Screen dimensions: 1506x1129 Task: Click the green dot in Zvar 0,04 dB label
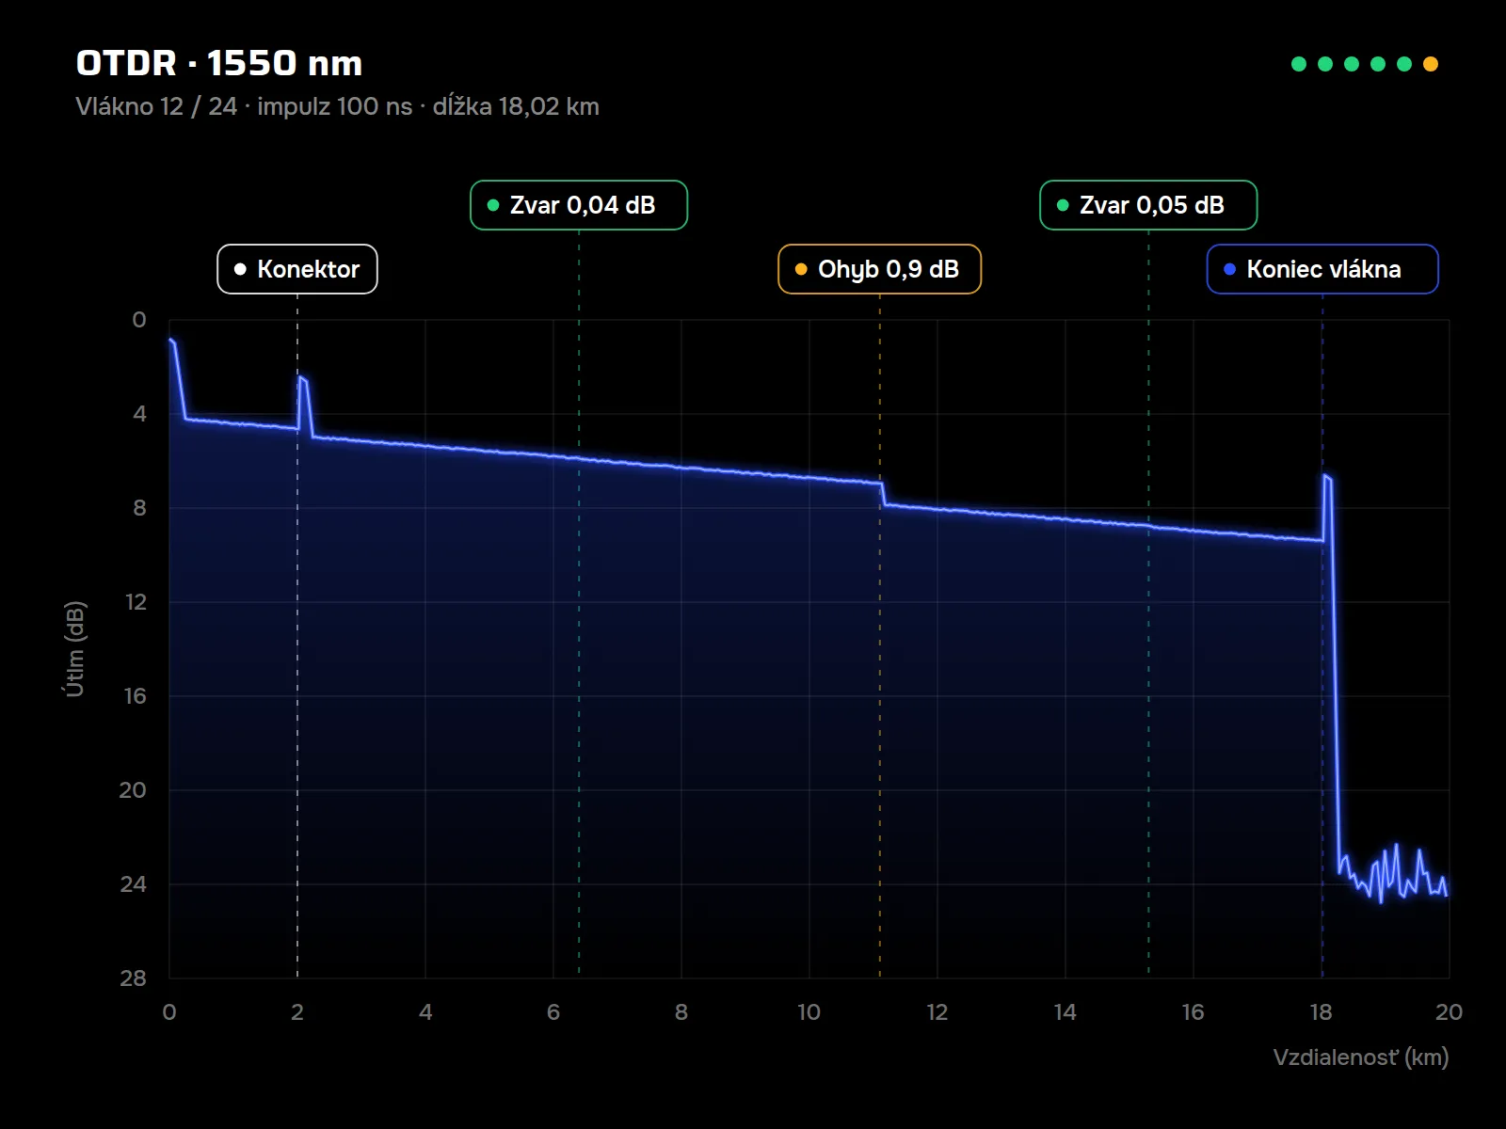(x=492, y=205)
